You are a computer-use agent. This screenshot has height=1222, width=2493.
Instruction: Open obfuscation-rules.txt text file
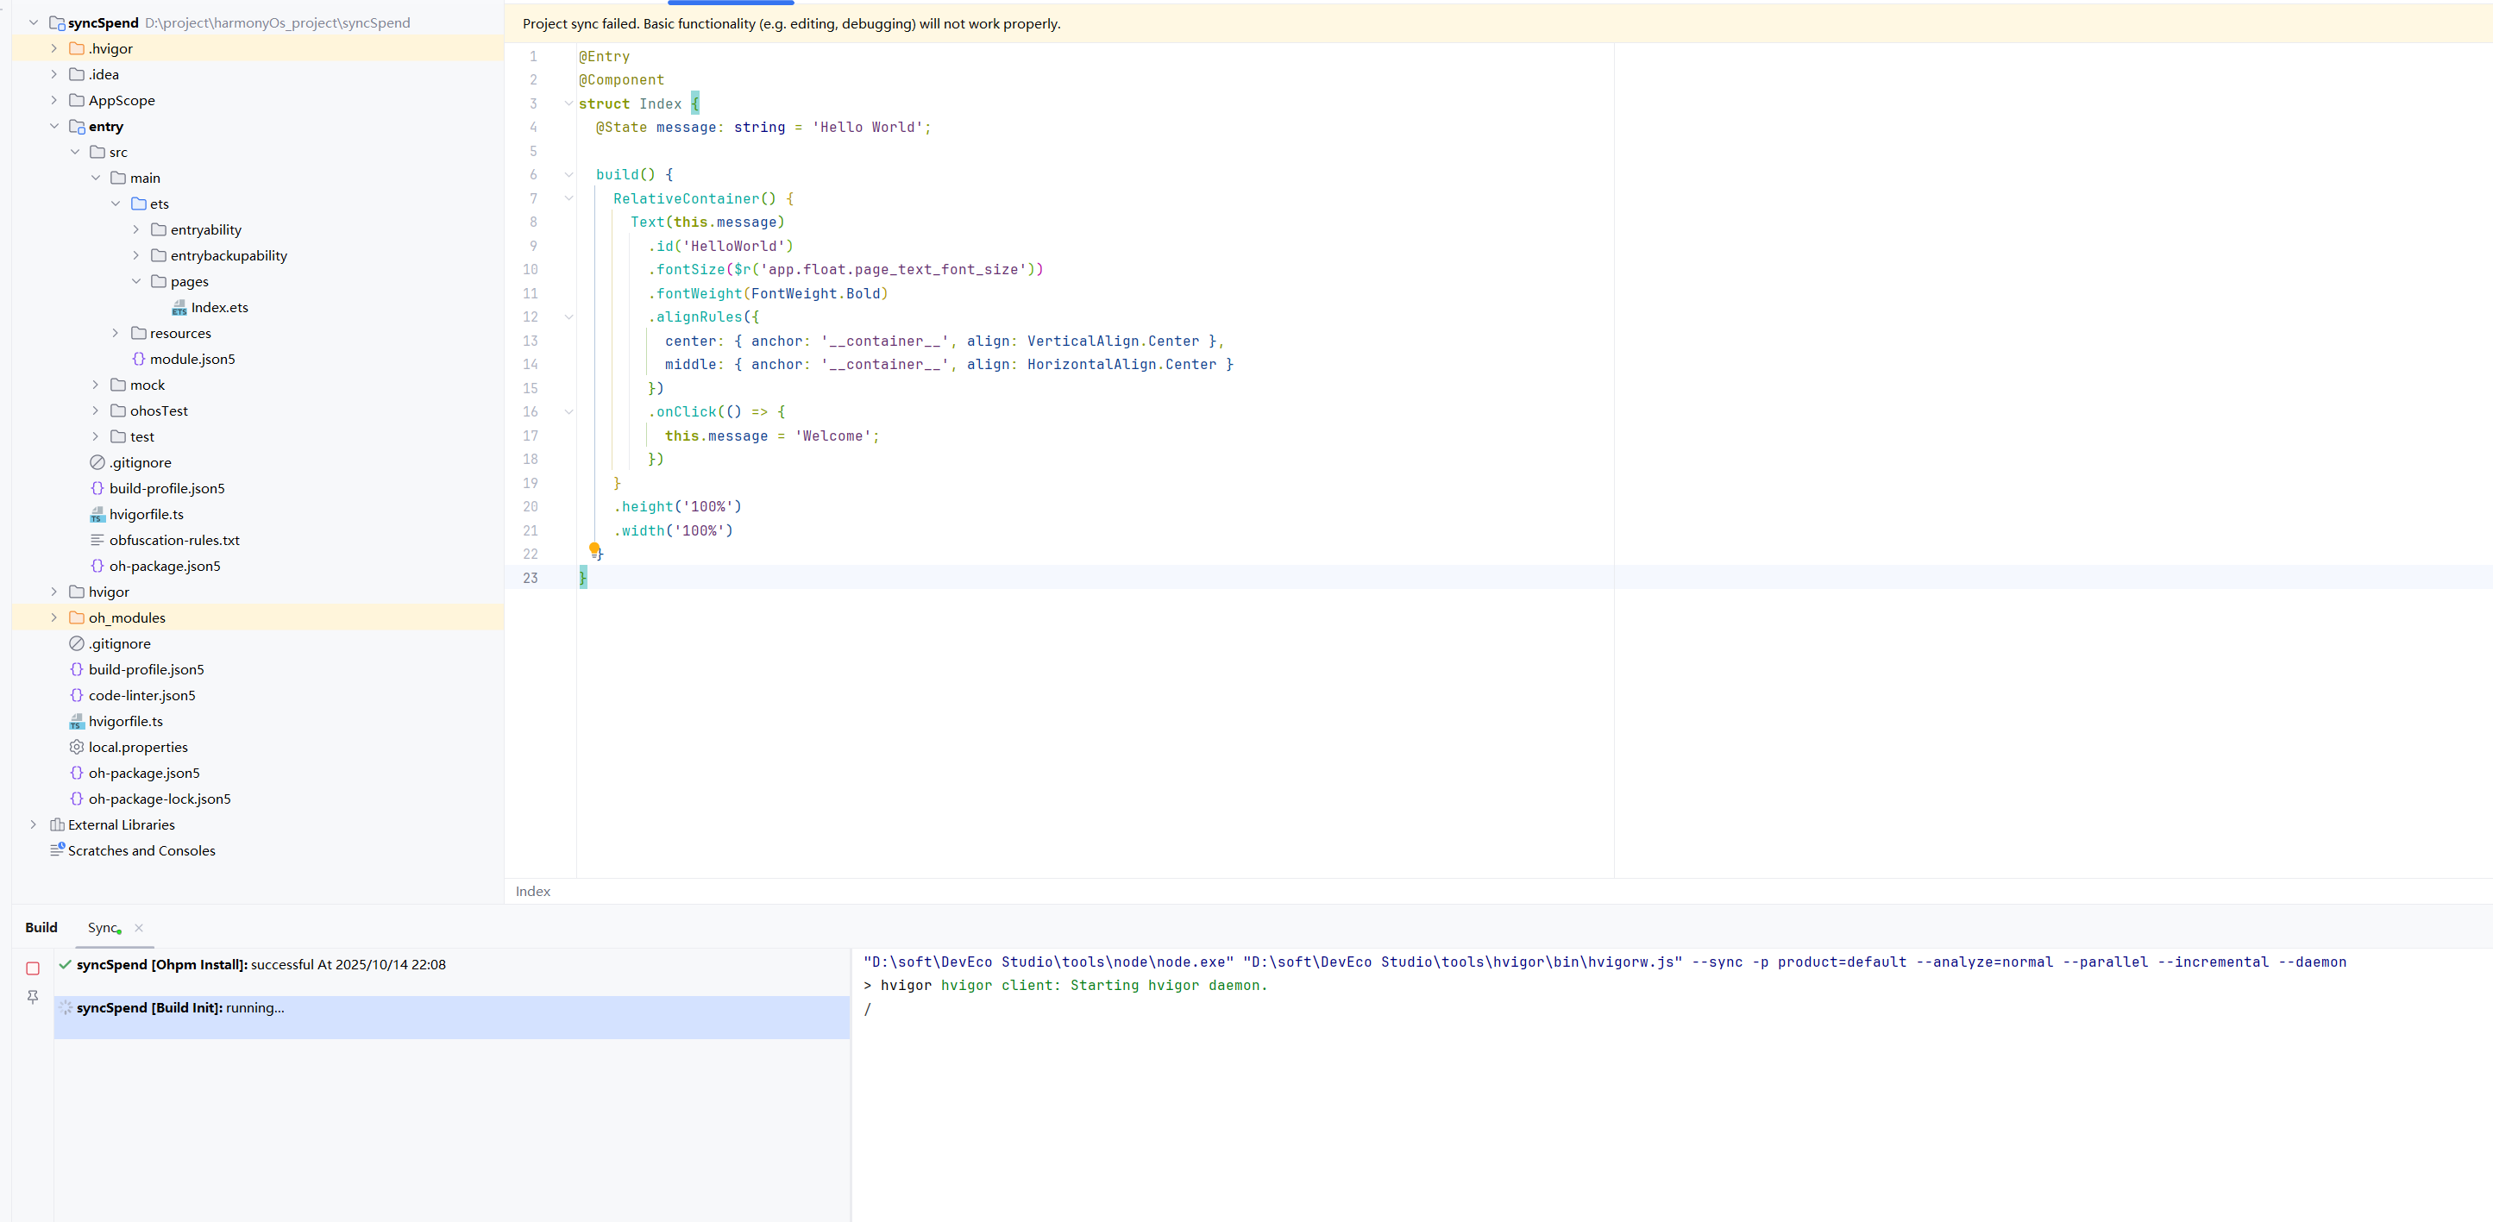pos(173,540)
